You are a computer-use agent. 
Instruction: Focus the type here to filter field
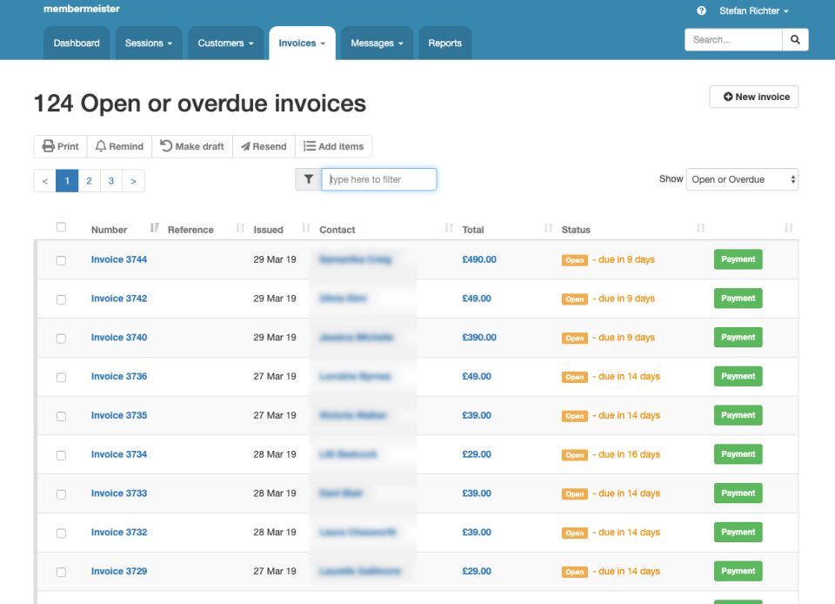pos(379,179)
